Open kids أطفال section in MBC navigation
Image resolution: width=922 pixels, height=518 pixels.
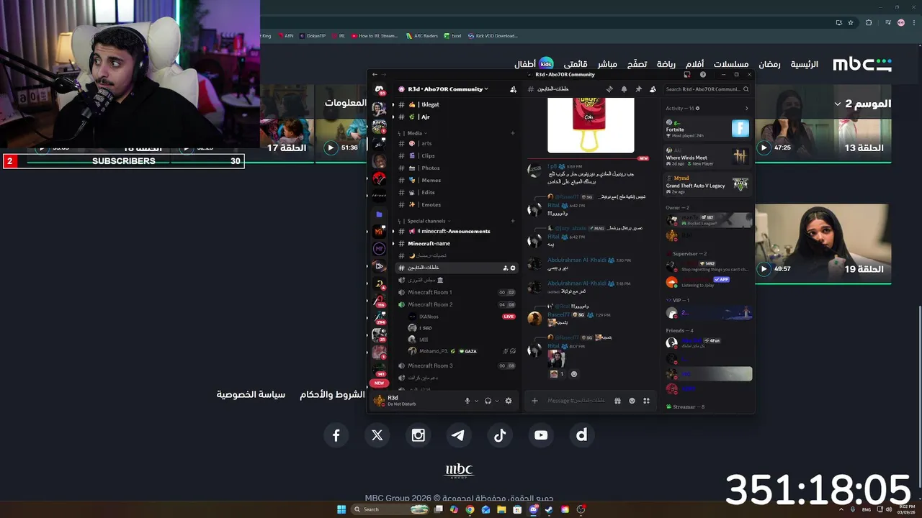tap(533, 64)
